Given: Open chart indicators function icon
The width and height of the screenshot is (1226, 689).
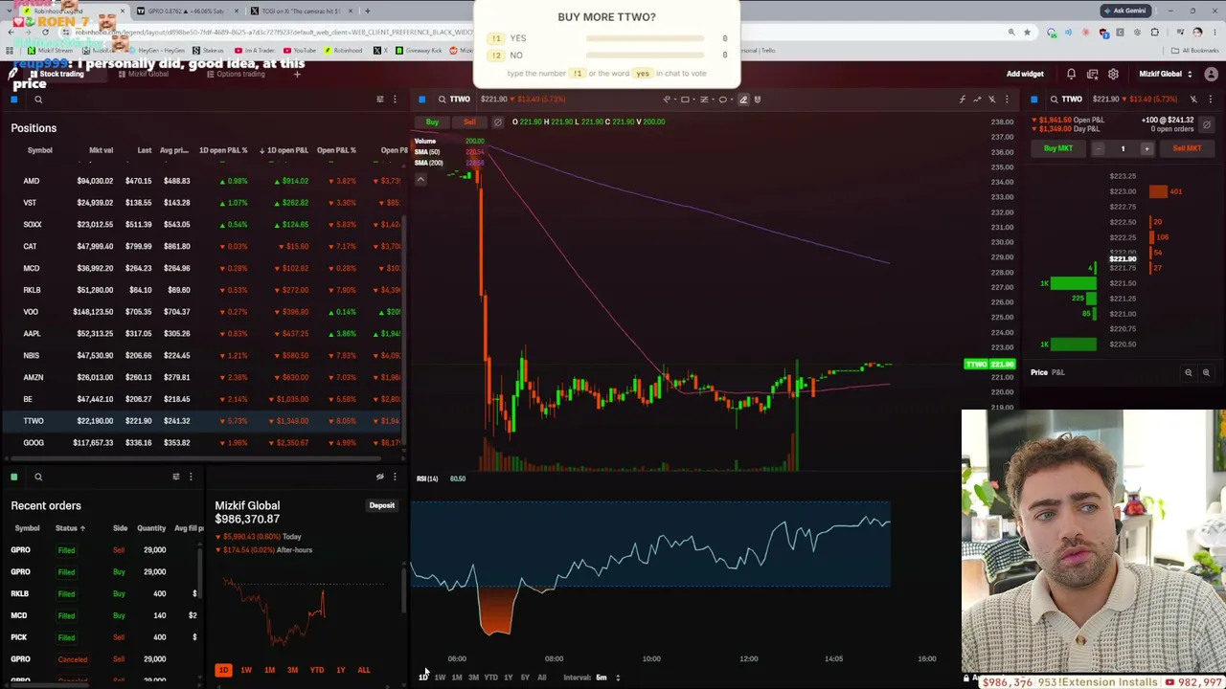Looking at the screenshot, I should (x=963, y=100).
